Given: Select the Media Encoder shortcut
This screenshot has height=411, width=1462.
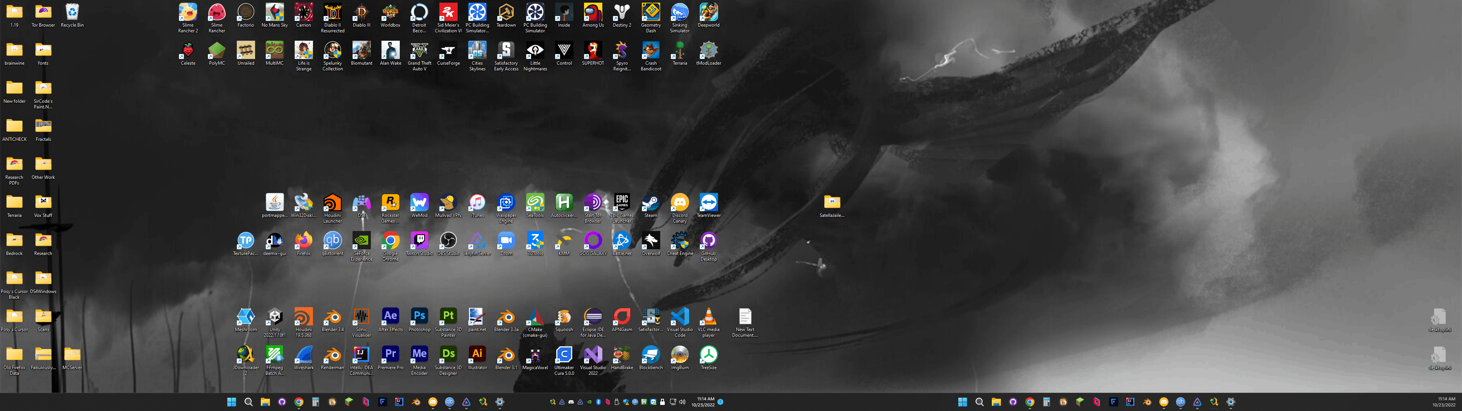Looking at the screenshot, I should 420,360.
